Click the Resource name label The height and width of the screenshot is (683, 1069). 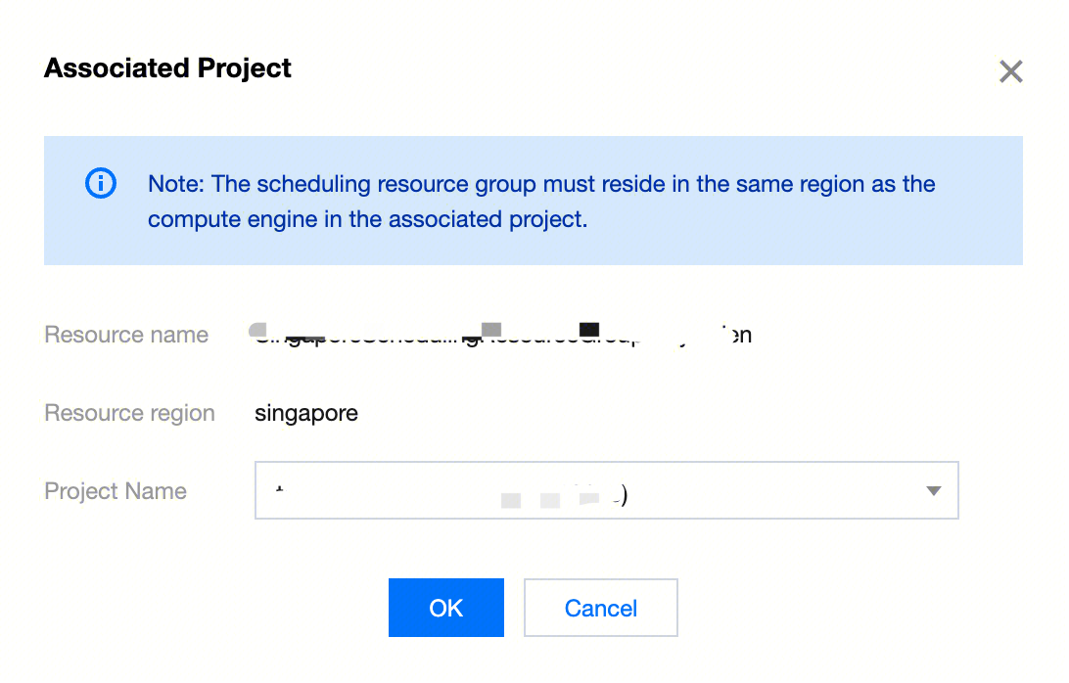(x=126, y=335)
